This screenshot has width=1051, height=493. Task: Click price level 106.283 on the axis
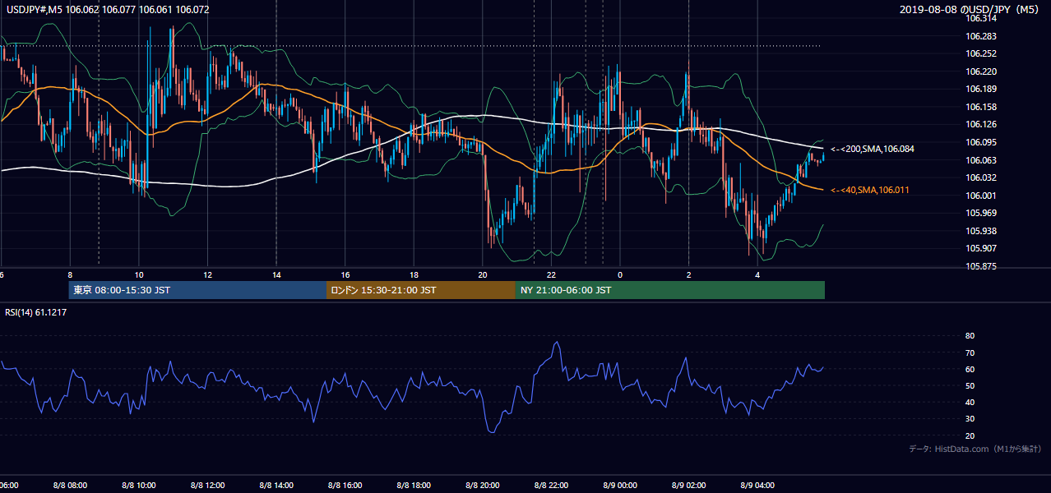981,36
